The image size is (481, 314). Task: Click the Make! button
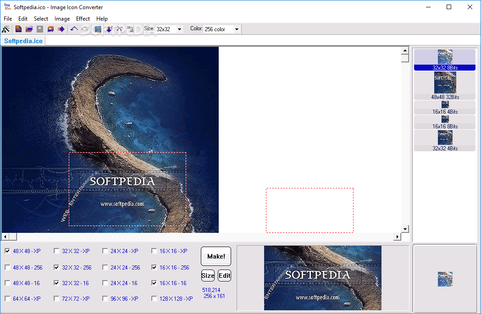tap(216, 256)
